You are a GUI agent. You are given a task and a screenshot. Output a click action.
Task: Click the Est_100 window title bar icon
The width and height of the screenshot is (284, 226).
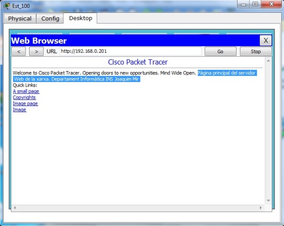pyautogui.click(x=6, y=6)
